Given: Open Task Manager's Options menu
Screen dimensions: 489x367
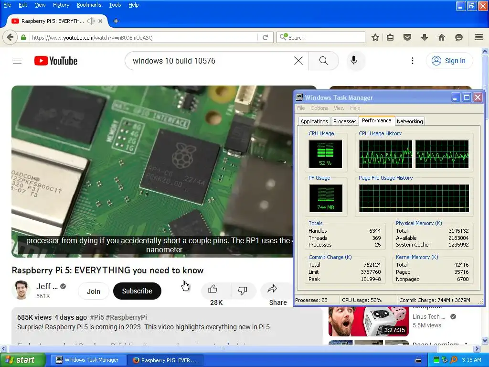Looking at the screenshot, I should (x=319, y=108).
